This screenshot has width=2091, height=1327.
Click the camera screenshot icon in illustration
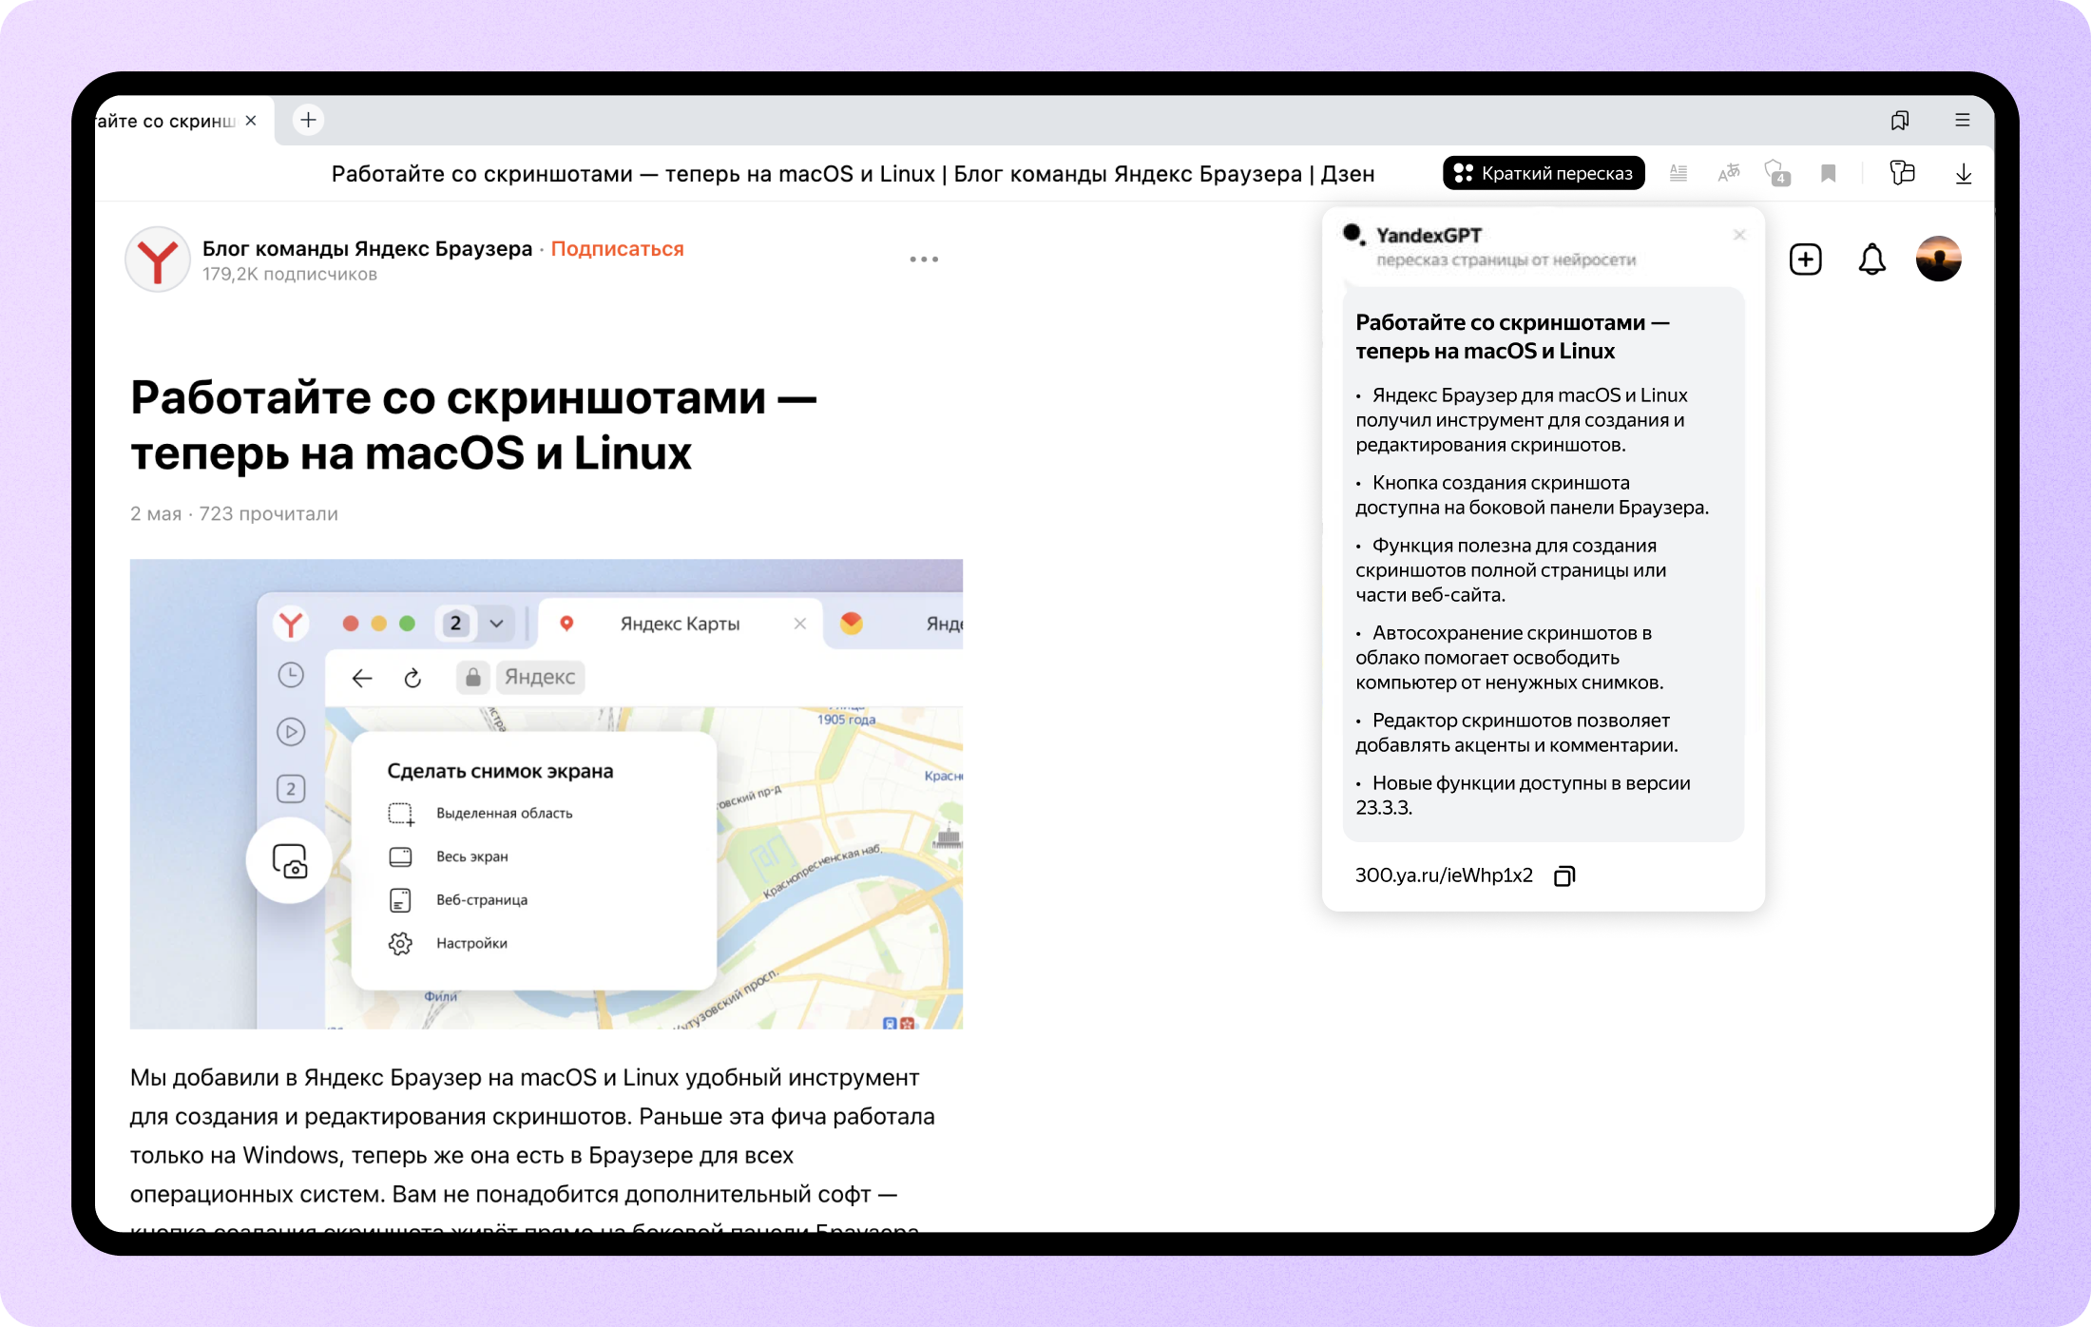tap(290, 860)
